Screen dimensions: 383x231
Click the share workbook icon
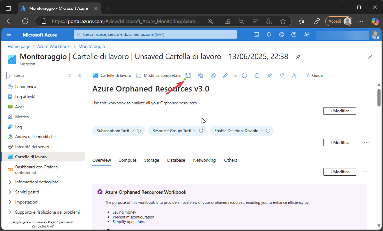pyautogui.click(x=257, y=75)
